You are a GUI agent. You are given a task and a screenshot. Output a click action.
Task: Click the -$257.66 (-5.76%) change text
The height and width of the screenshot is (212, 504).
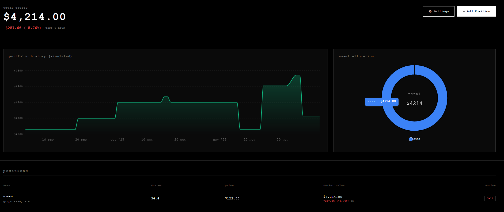pos(22,28)
